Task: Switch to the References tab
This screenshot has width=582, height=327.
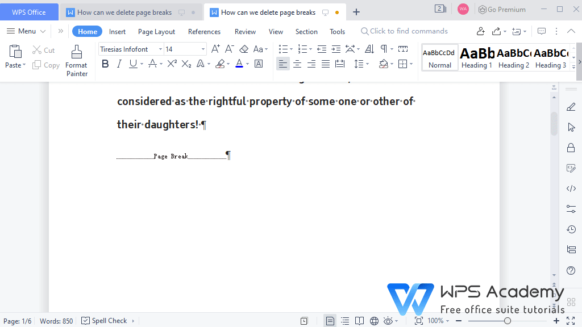Action: 204,32
